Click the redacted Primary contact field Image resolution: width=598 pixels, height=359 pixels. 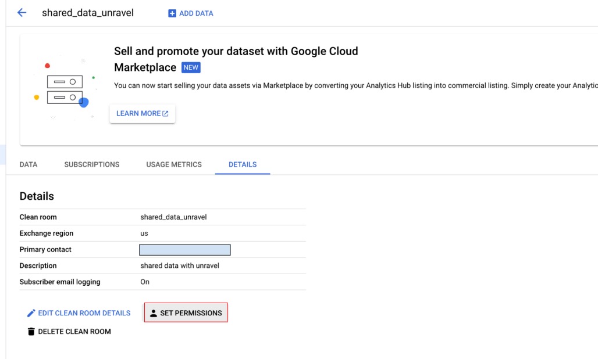185,250
